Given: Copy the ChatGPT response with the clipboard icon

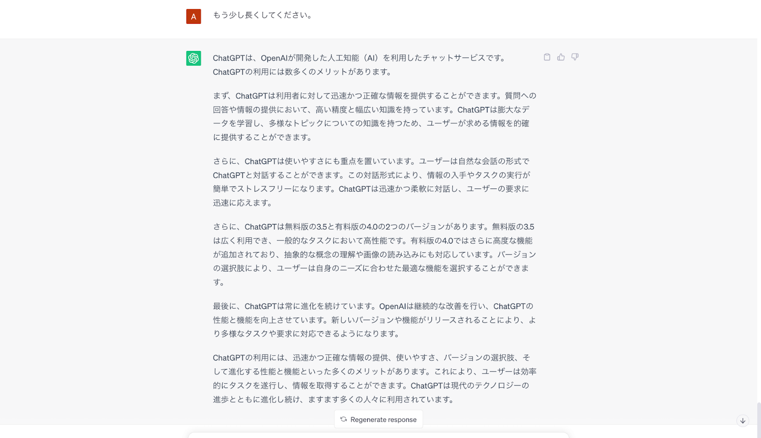Looking at the screenshot, I should pyautogui.click(x=547, y=57).
